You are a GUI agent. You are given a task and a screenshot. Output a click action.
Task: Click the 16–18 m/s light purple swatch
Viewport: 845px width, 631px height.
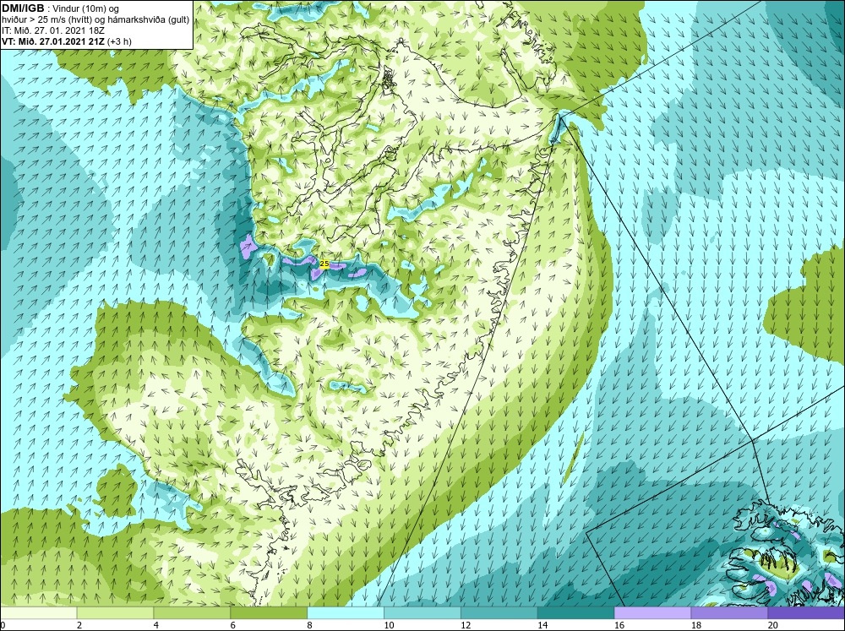652,612
